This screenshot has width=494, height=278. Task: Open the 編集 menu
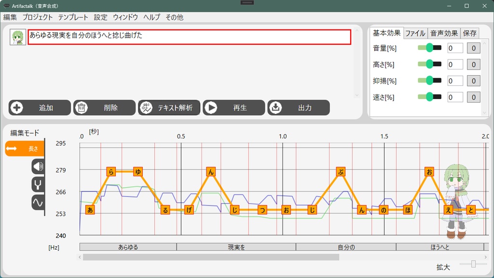coord(10,17)
